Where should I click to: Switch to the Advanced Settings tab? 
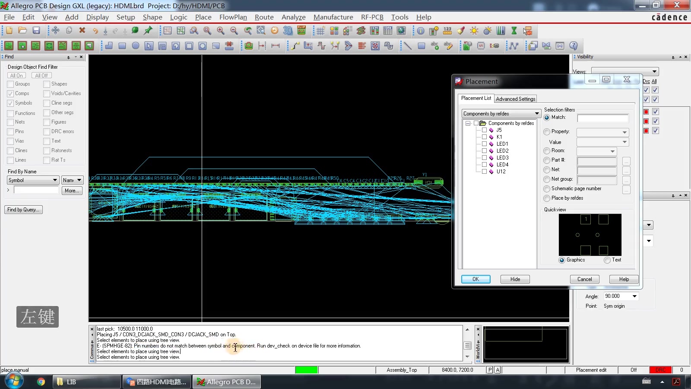(x=515, y=99)
